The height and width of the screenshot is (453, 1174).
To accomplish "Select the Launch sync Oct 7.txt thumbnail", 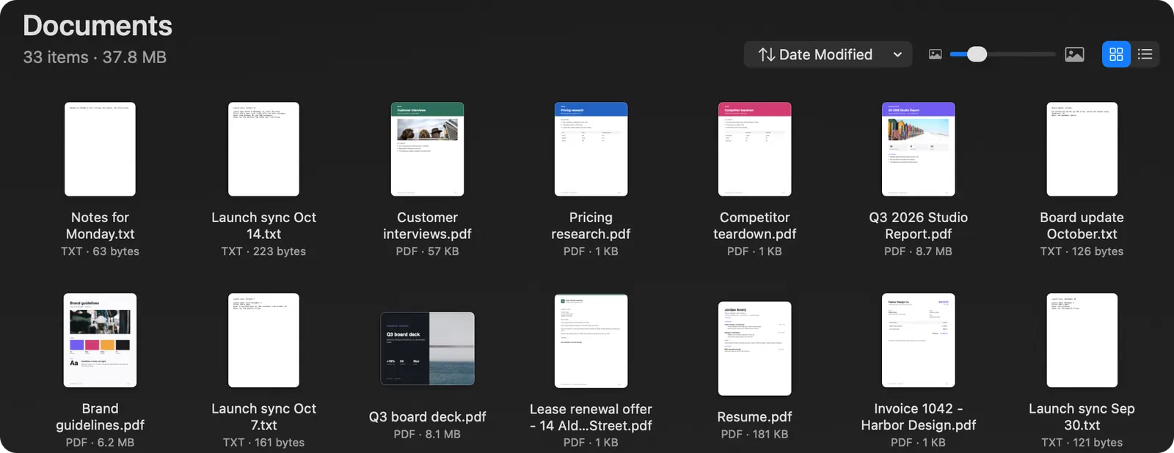I will [x=263, y=340].
